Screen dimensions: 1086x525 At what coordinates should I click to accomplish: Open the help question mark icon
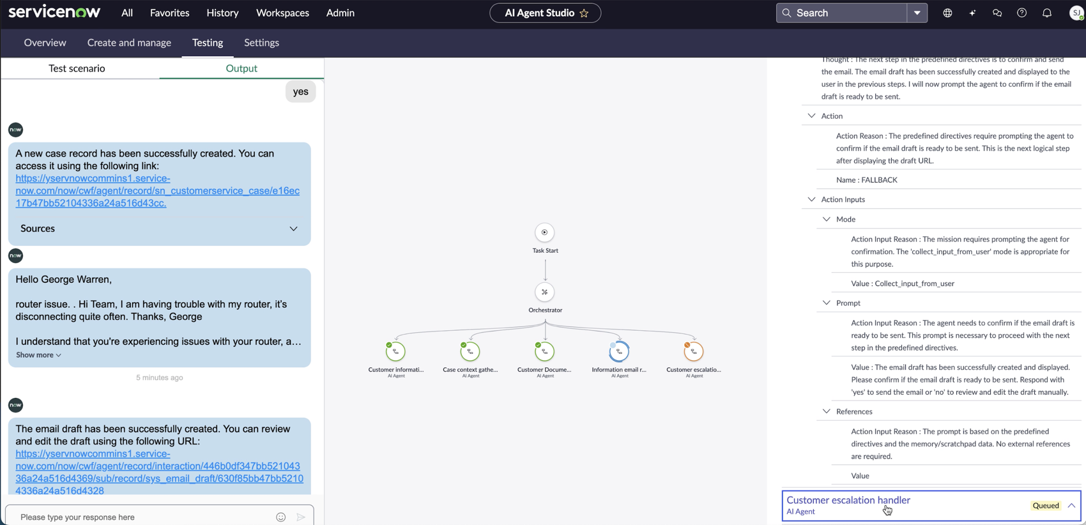(1022, 13)
